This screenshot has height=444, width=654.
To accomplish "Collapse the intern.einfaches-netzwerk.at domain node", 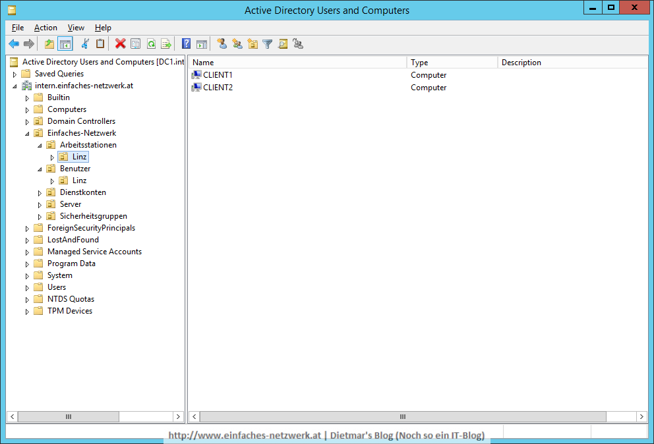I will pyautogui.click(x=15, y=86).
